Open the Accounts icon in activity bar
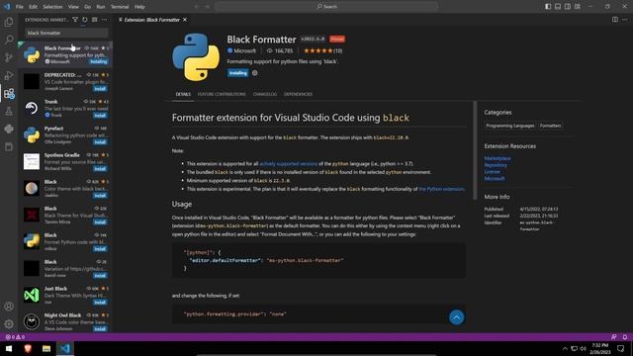The height and width of the screenshot is (356, 633). tap(9, 307)
